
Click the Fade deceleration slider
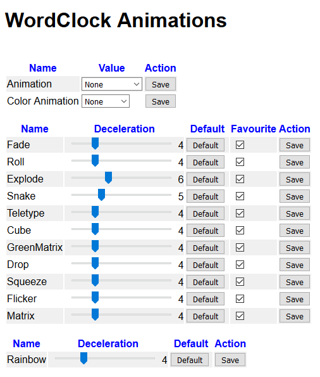pos(121,144)
